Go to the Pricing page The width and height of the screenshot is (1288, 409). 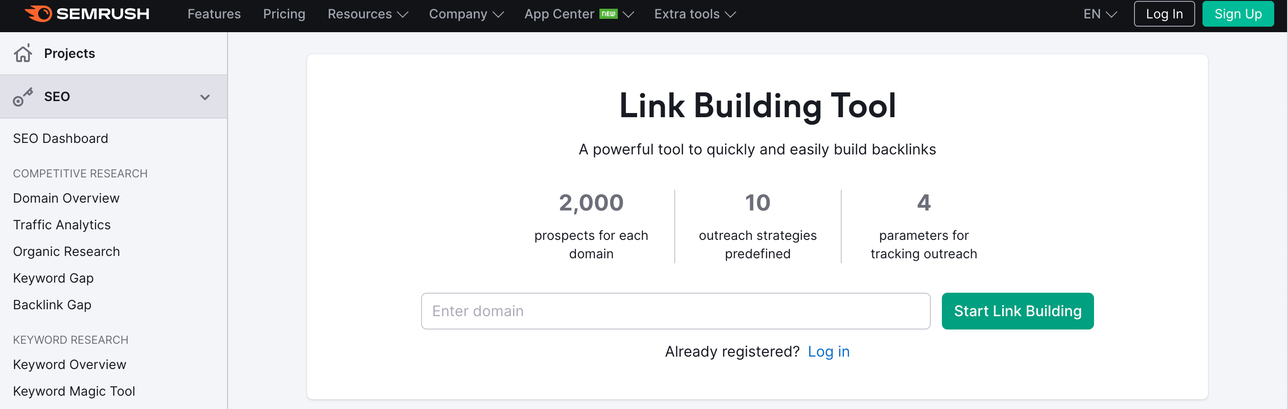click(x=284, y=14)
